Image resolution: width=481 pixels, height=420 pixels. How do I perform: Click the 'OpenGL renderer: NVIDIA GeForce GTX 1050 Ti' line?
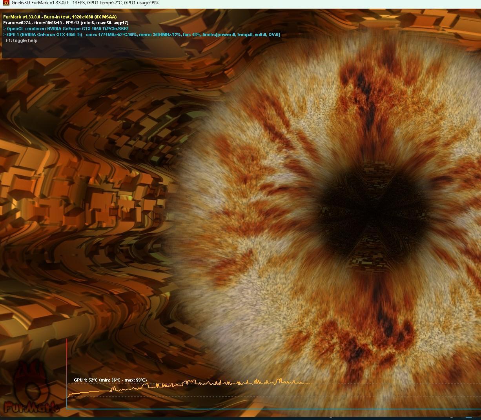click(66, 29)
